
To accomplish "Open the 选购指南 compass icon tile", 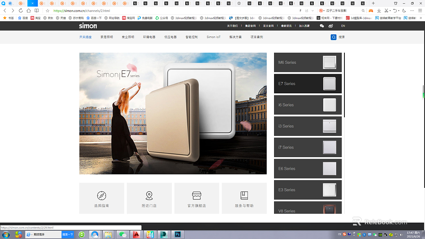I will (x=101, y=198).
